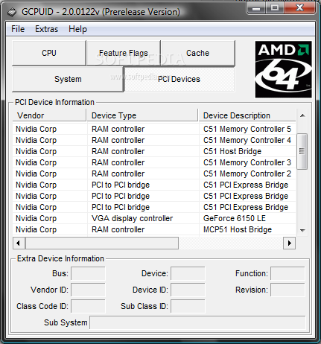Click the list's scroll down arrow
The width and height of the screenshot is (321, 344).
coord(302,230)
